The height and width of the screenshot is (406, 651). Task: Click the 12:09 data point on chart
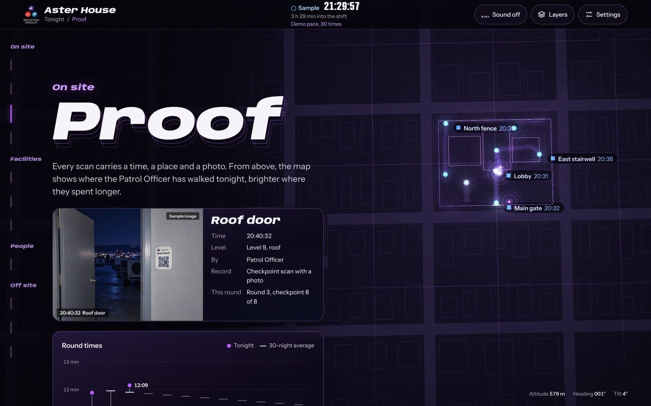[129, 385]
